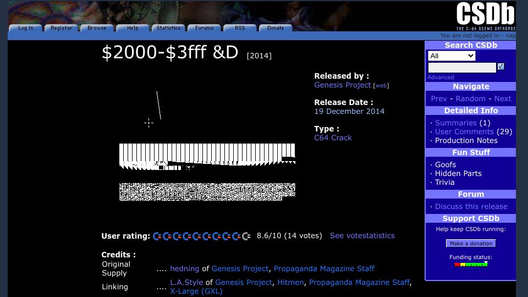Open the Summaries link

point(455,123)
